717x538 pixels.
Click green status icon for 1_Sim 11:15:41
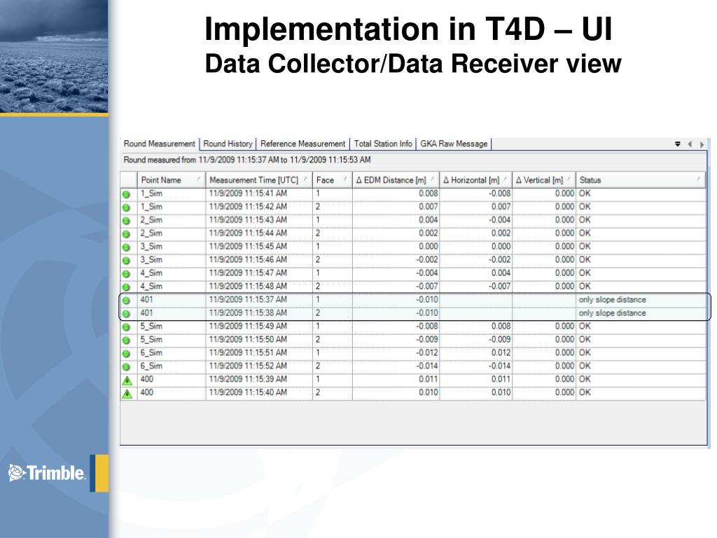click(x=127, y=195)
